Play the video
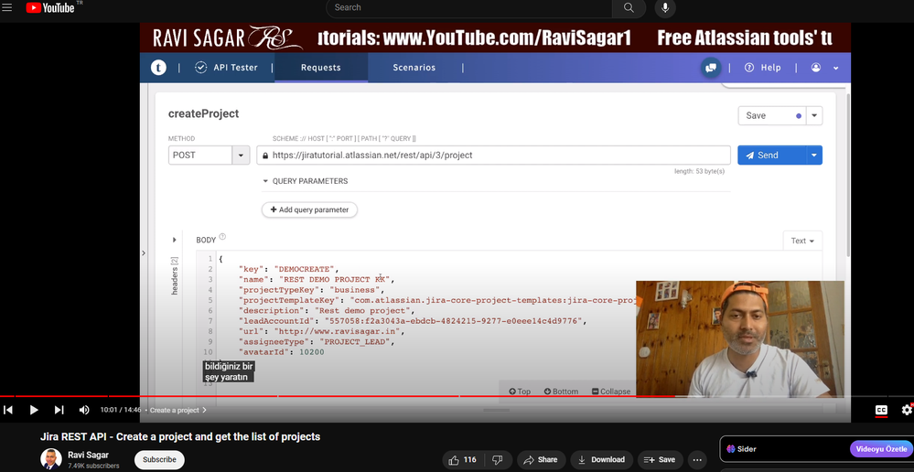The image size is (914, 472). (34, 410)
